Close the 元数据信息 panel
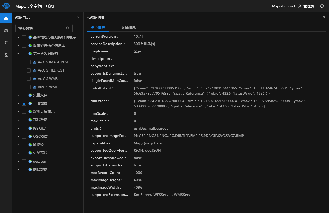Image resolution: width=329 pixels, height=213 pixels. 324,17
